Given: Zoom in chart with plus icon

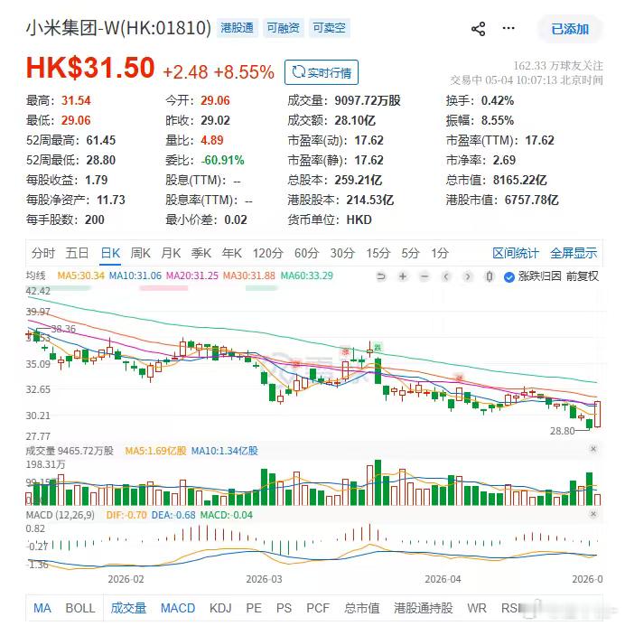Looking at the screenshot, I should click(x=403, y=276).
